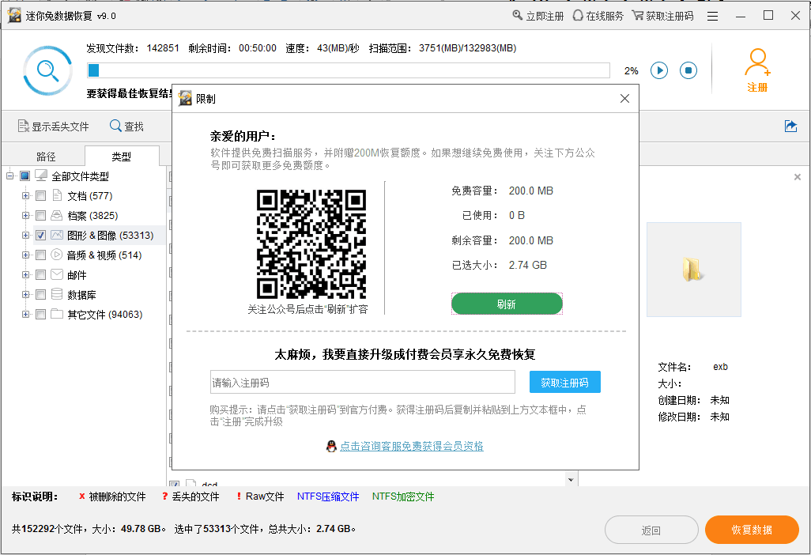Click the export share icon
Screen dimensions: 811x555
tap(790, 126)
